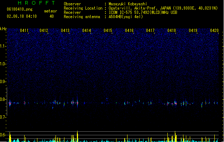
Task: Click the 0411 time marker
Action: click(x=24, y=31)
